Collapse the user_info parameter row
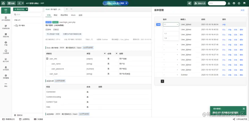249x121 pixels. (47, 59)
